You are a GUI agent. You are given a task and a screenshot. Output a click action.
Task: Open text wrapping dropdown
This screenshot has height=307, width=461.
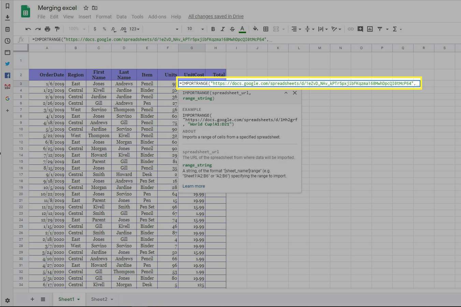click(x=323, y=29)
